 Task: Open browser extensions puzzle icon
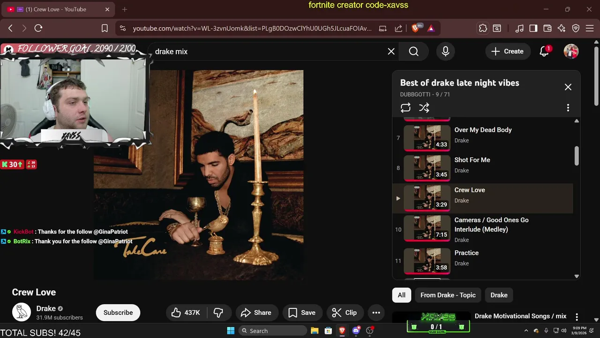483,28
